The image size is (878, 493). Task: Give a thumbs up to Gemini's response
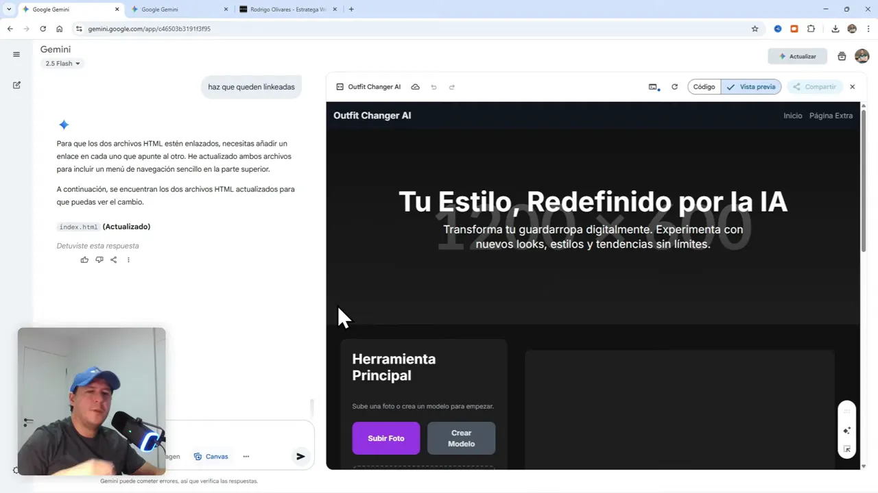(84, 260)
